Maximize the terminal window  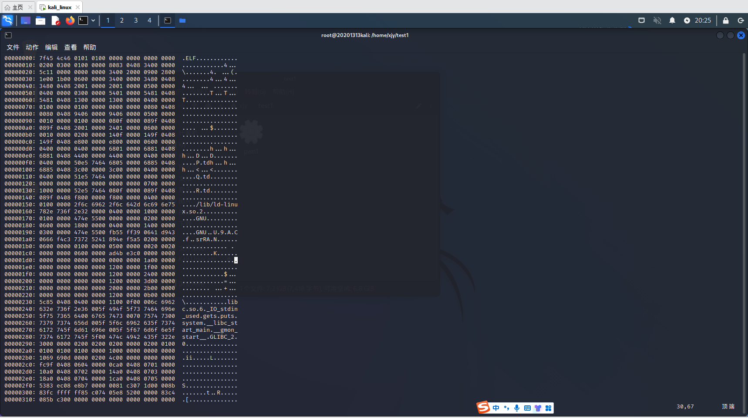coord(731,35)
